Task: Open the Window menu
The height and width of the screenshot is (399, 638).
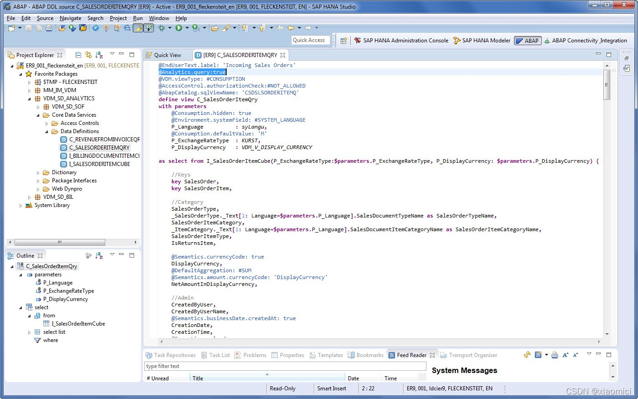Action: pos(159,18)
